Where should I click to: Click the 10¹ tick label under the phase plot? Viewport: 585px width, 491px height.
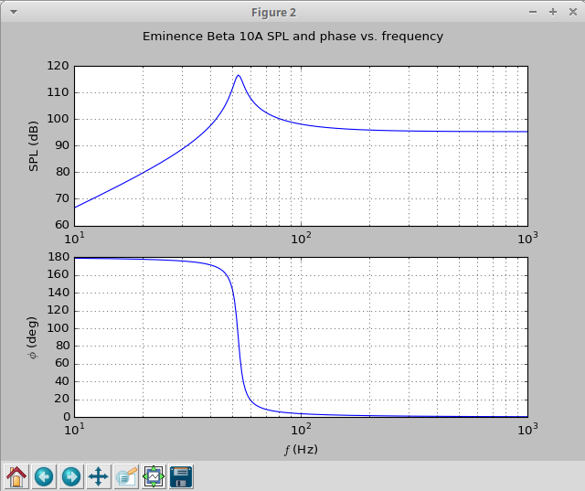(x=74, y=430)
